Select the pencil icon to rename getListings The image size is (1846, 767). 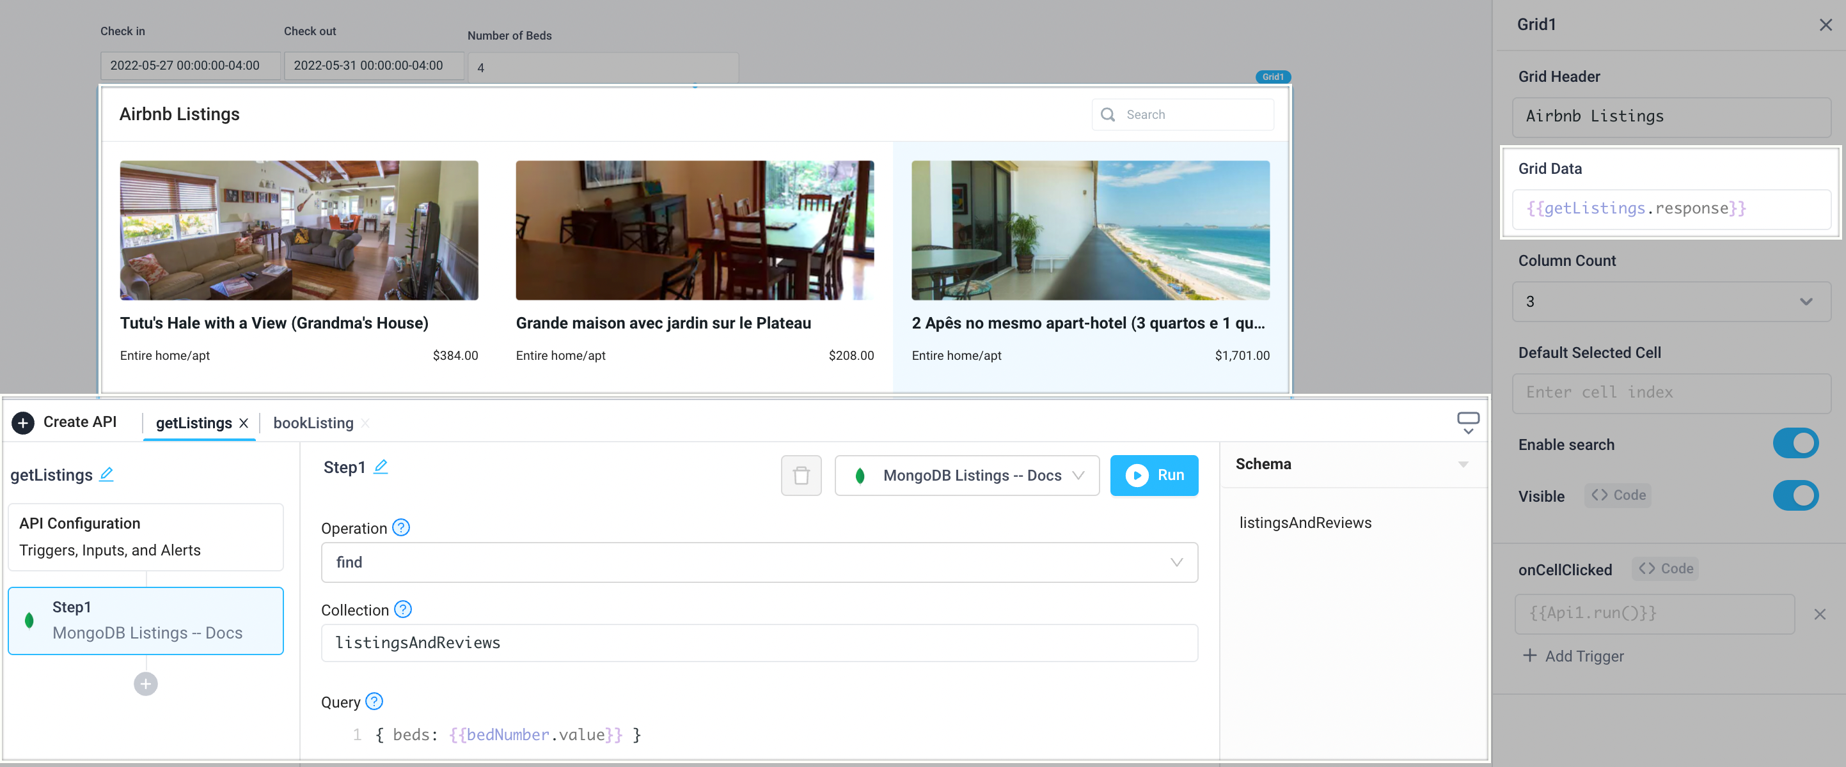pyautogui.click(x=106, y=474)
